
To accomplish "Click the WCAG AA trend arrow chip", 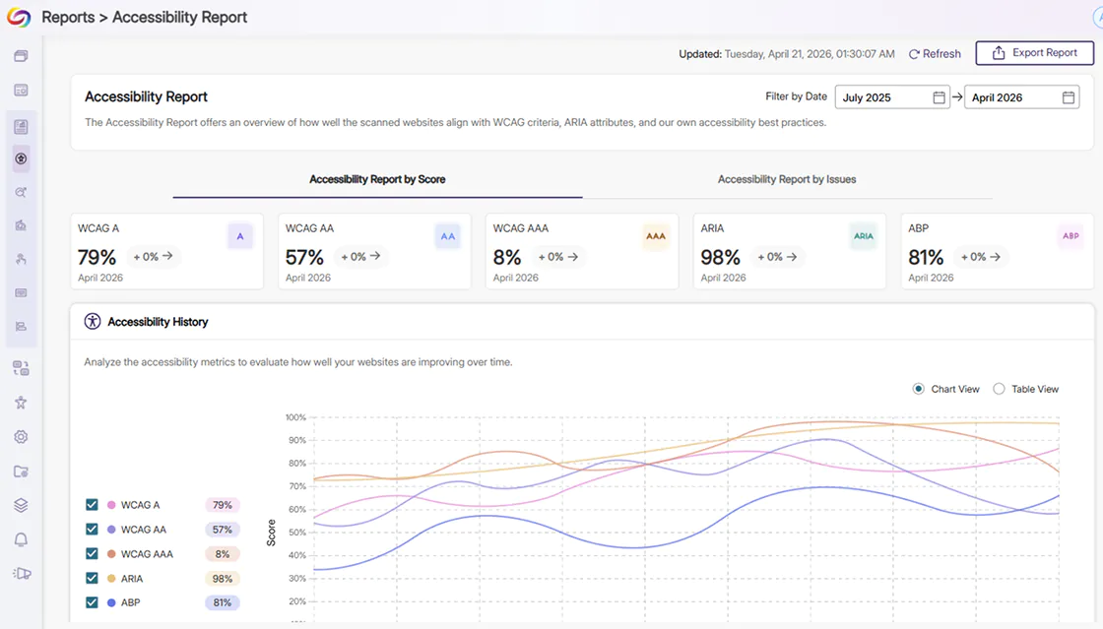I will 360,257.
